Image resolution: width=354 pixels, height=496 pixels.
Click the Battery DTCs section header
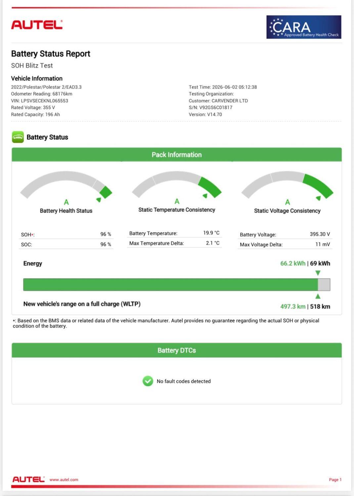tap(177, 350)
